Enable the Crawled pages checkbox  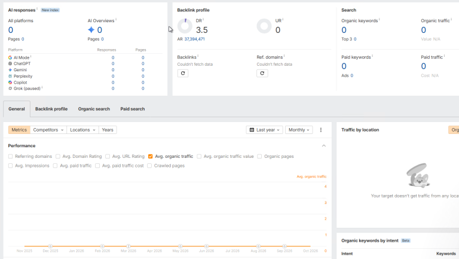coord(149,166)
